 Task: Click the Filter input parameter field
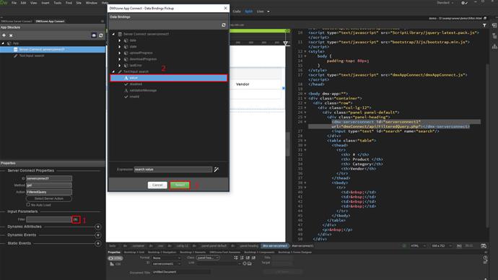click(x=49, y=219)
